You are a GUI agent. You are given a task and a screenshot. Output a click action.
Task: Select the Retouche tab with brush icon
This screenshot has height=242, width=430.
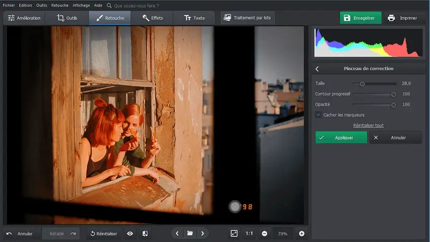pyautogui.click(x=110, y=18)
